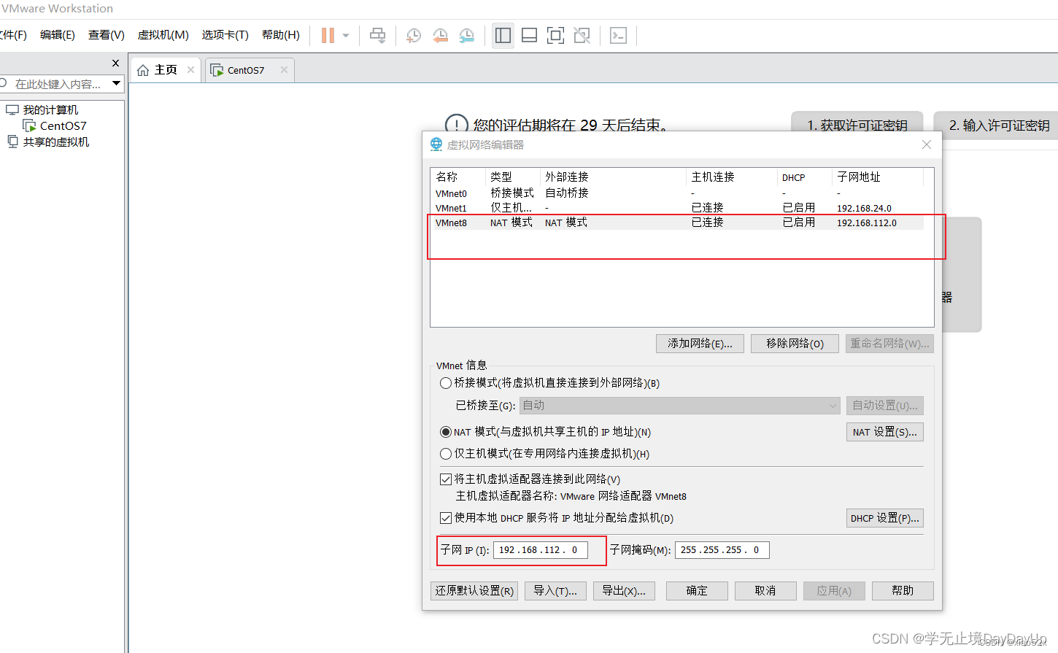
Task: Enable Unity mode
Action: point(582,34)
